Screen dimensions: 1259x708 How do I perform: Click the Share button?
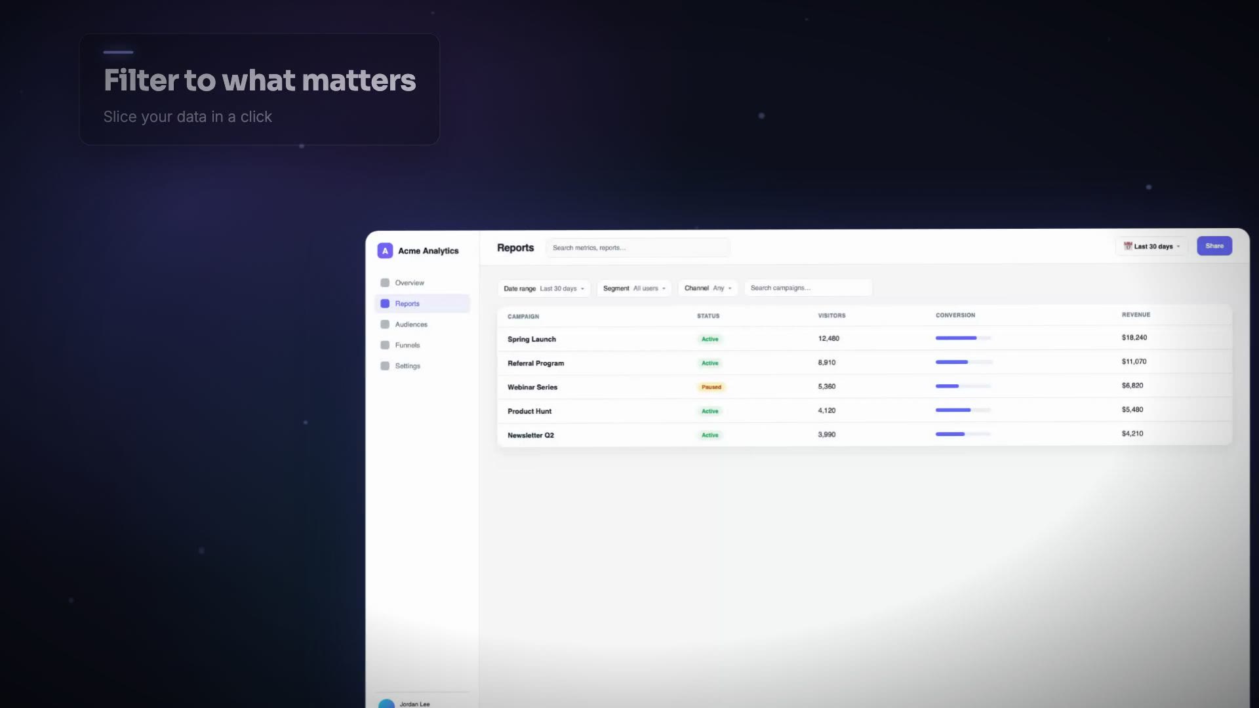tap(1214, 246)
